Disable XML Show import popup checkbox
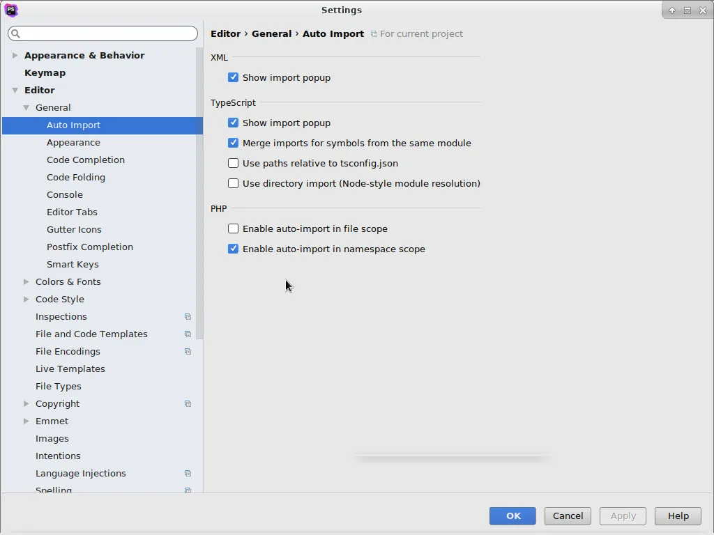Viewport: 714px width, 535px height. tap(234, 77)
